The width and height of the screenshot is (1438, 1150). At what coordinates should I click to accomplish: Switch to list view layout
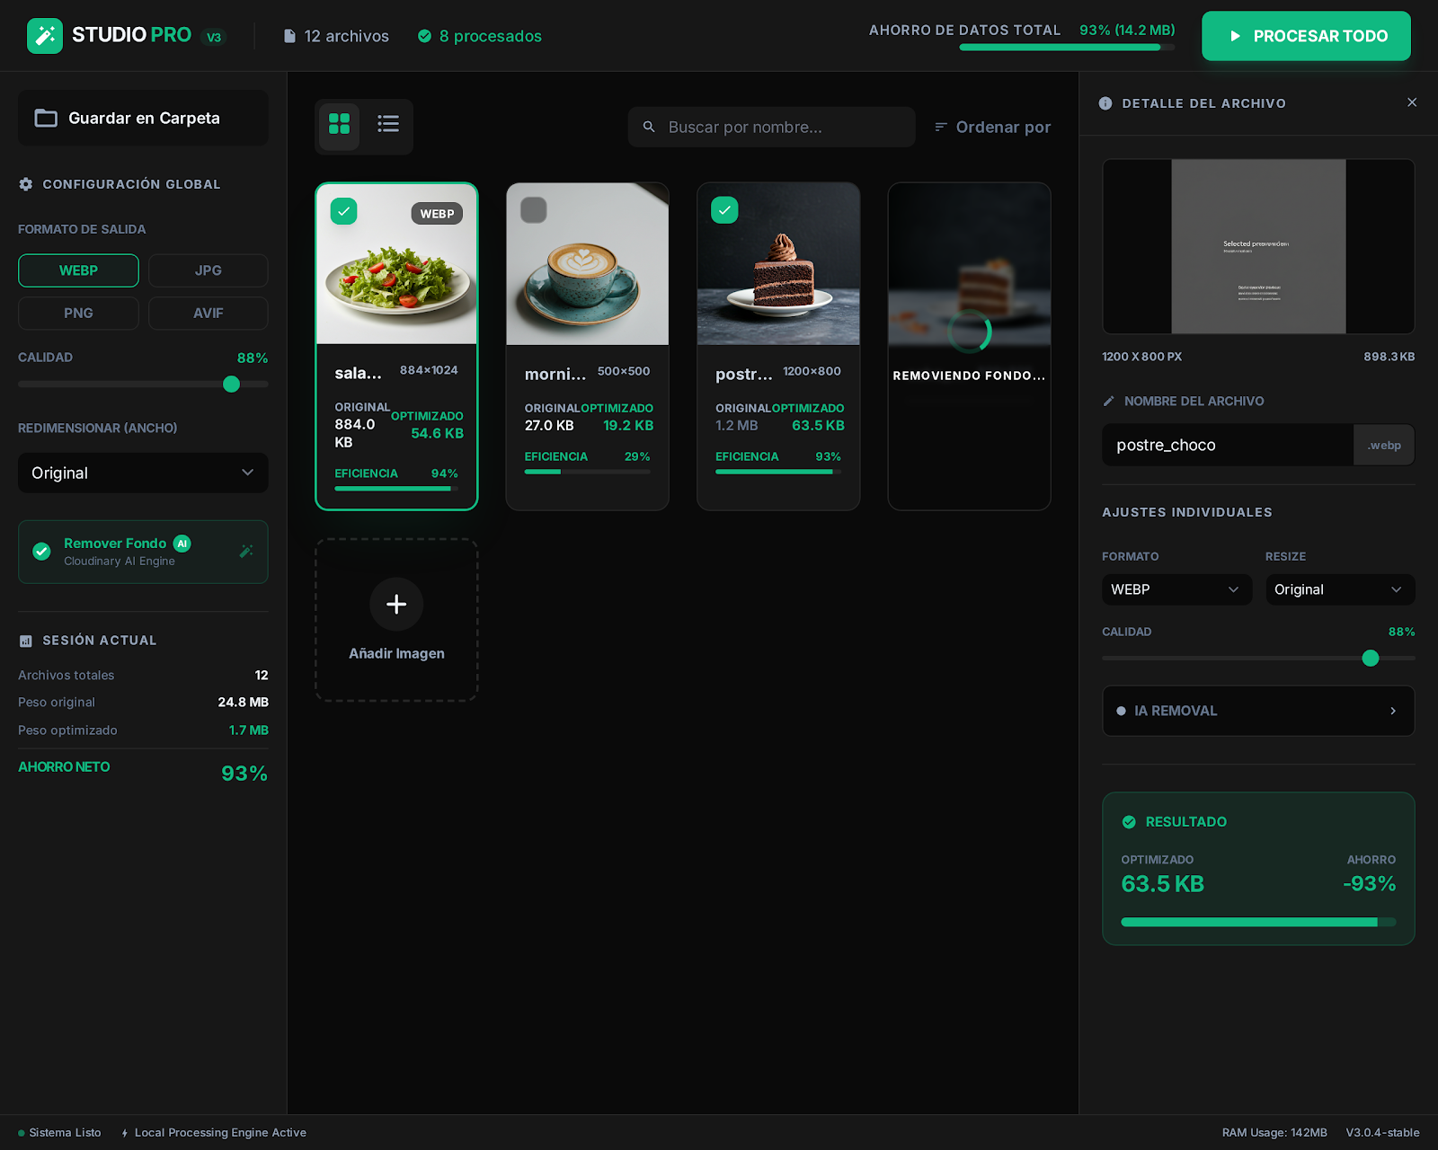click(x=388, y=124)
